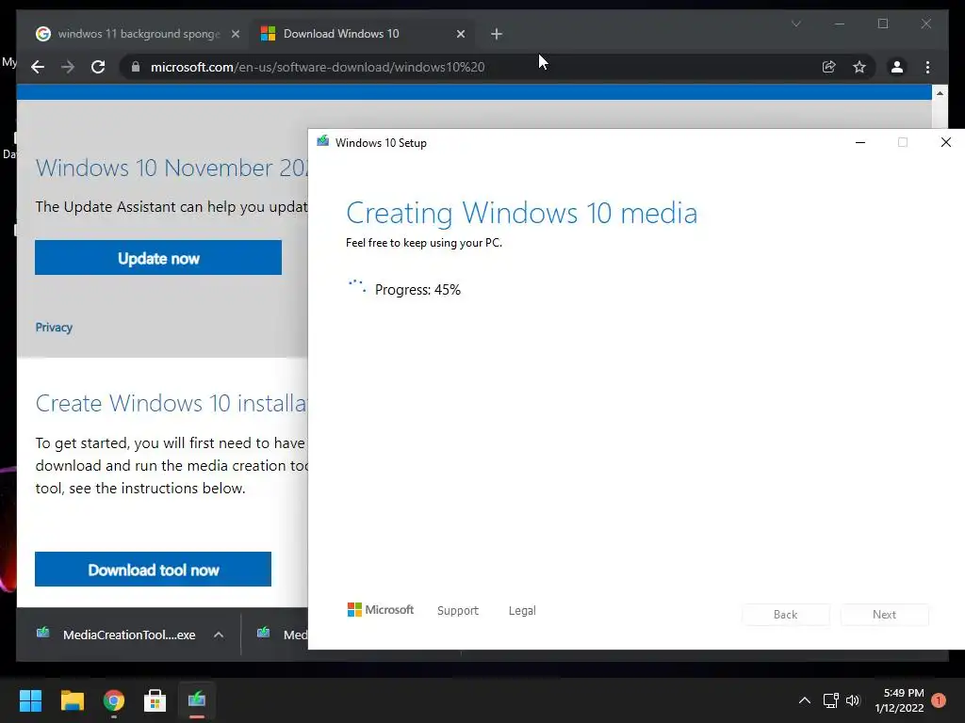Click the forward navigation arrow in Chrome
The height and width of the screenshot is (723, 965).
(68, 67)
